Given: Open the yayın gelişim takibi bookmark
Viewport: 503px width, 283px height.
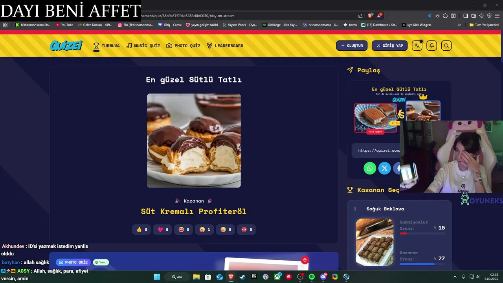Looking at the screenshot, I should coord(202,25).
